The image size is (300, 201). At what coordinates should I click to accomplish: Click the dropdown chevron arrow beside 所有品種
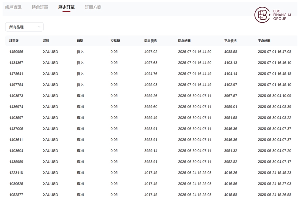pos(39,27)
